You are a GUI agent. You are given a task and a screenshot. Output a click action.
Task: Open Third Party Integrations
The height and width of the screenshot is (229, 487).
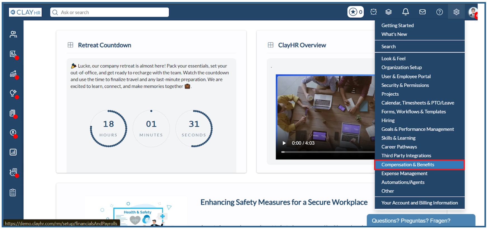[406, 156]
